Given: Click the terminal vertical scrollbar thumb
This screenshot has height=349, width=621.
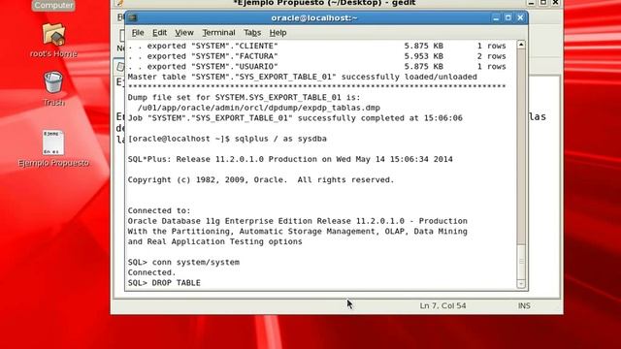Looking at the screenshot, I should pos(521,262).
